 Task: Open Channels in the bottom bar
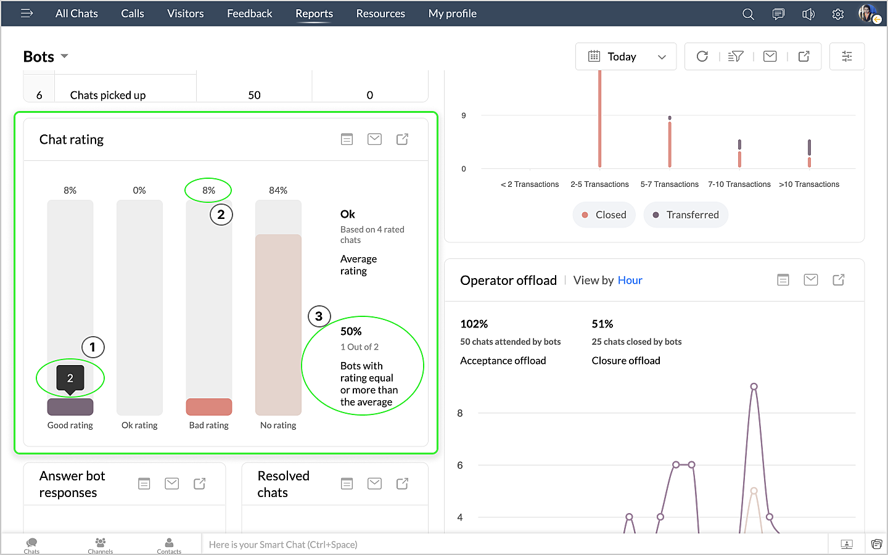click(x=100, y=545)
